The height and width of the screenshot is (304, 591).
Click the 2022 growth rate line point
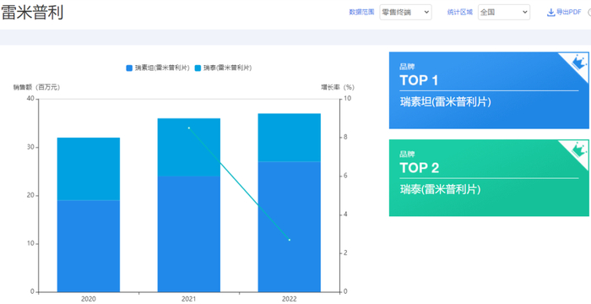coord(289,240)
